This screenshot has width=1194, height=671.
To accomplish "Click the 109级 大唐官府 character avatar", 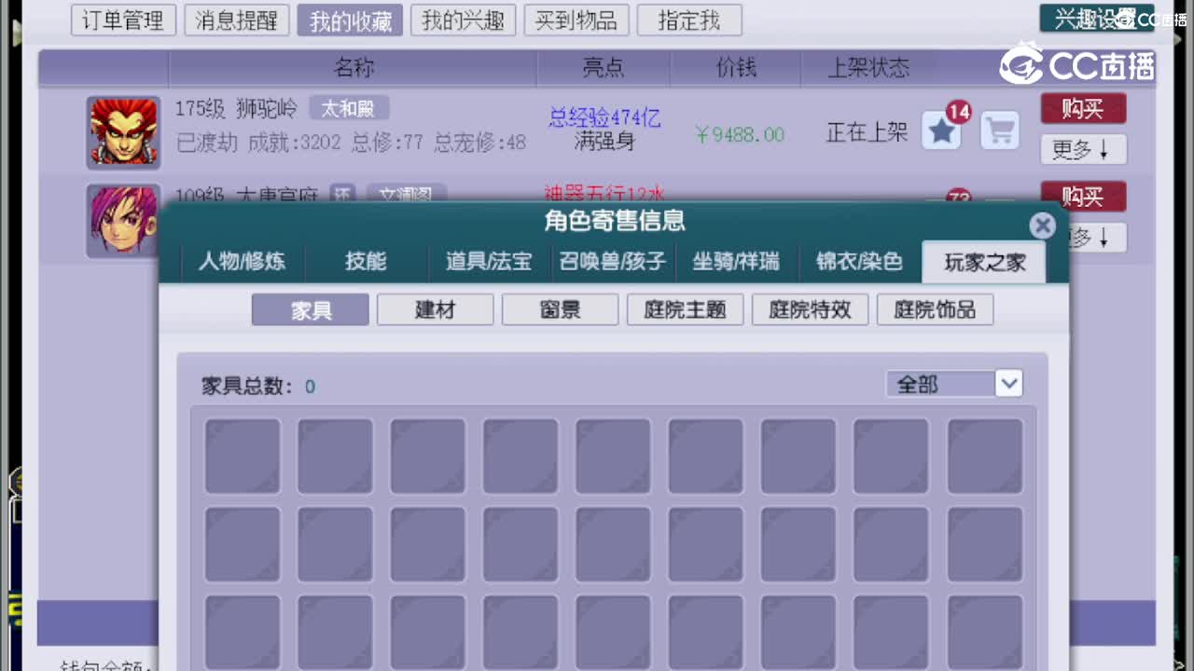I will click(x=123, y=221).
